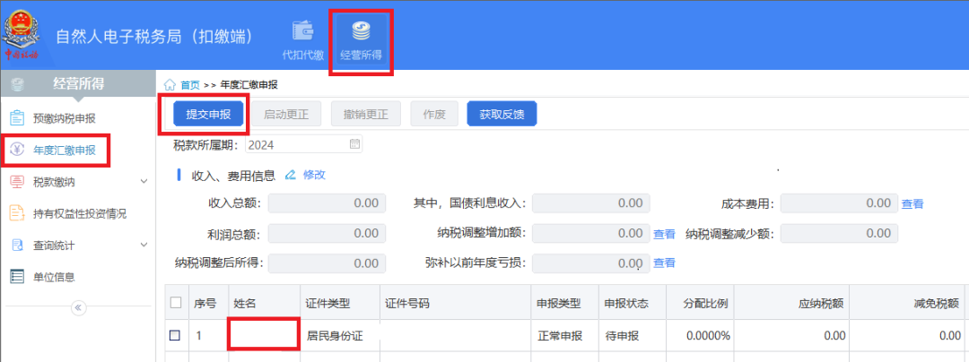Click the 单位信息 list icon

(x=17, y=277)
